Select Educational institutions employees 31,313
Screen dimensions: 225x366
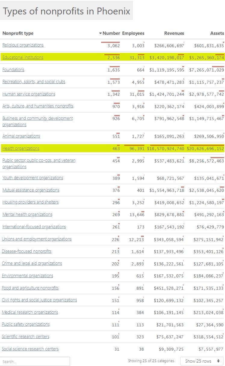pos(137,58)
